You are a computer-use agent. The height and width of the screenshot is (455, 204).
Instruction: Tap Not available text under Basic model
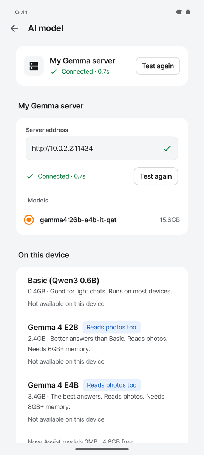pos(66,304)
